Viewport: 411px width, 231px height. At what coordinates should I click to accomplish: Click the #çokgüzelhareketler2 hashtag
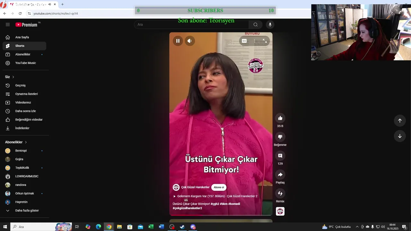click(x=187, y=208)
